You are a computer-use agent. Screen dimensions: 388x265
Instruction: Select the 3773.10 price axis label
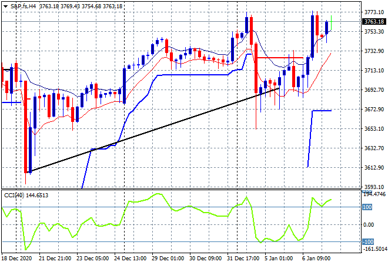point(374,12)
